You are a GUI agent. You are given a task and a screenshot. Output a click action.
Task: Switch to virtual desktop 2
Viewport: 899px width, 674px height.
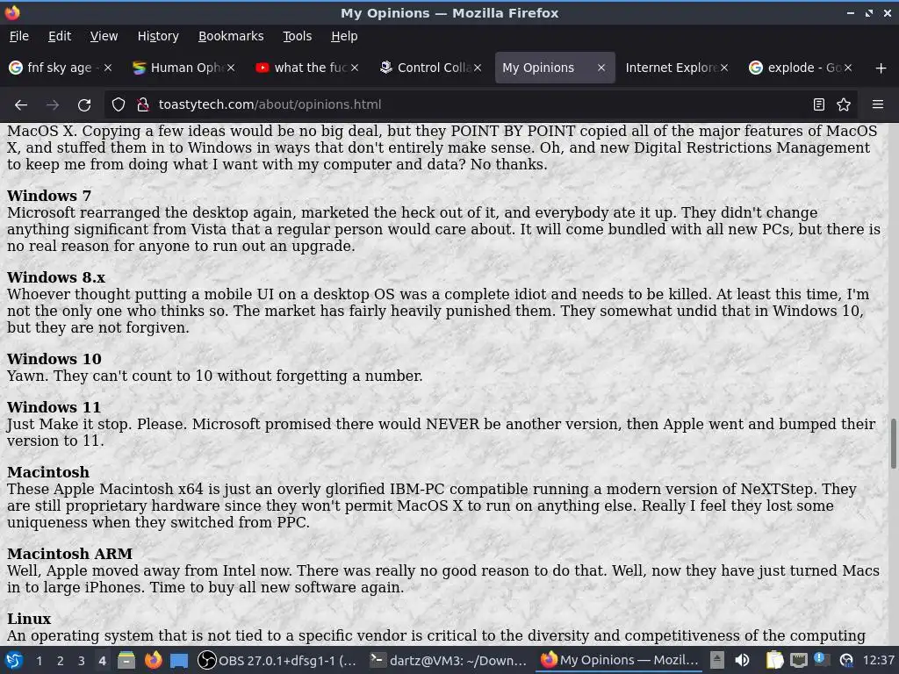(61, 661)
